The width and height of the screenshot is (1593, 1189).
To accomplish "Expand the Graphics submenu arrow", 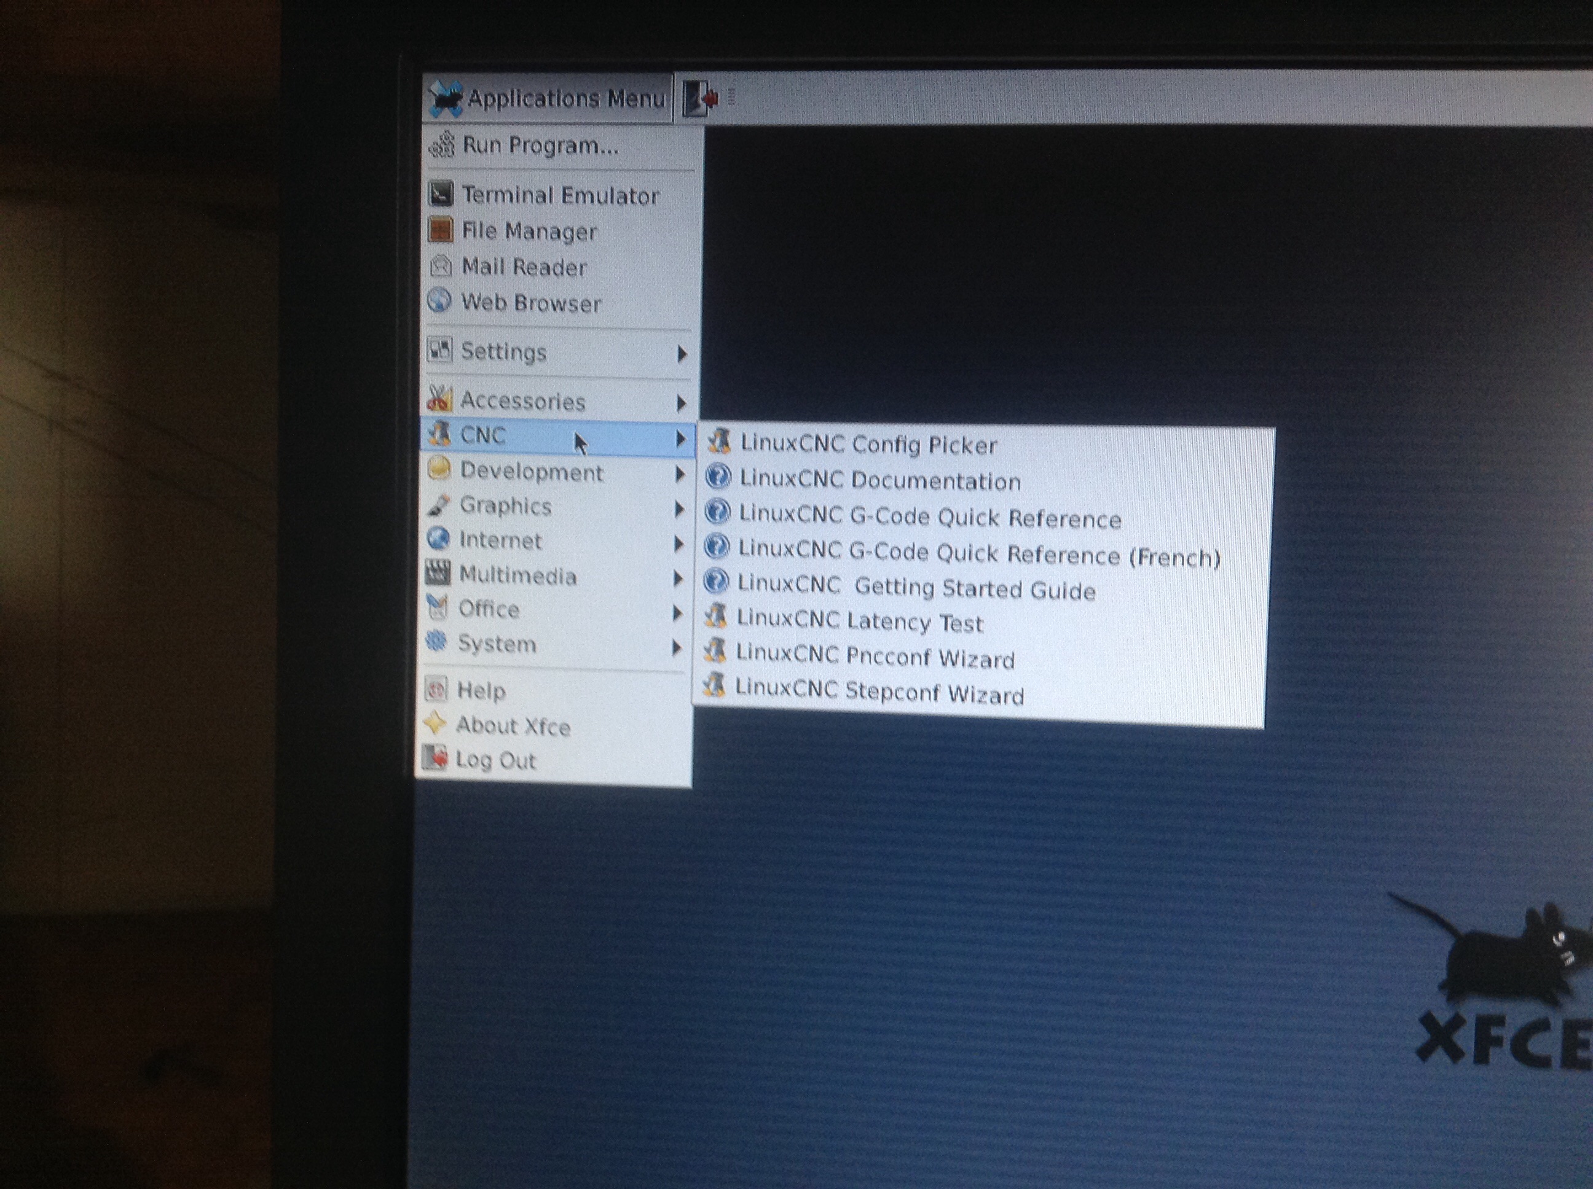I will pos(679,510).
